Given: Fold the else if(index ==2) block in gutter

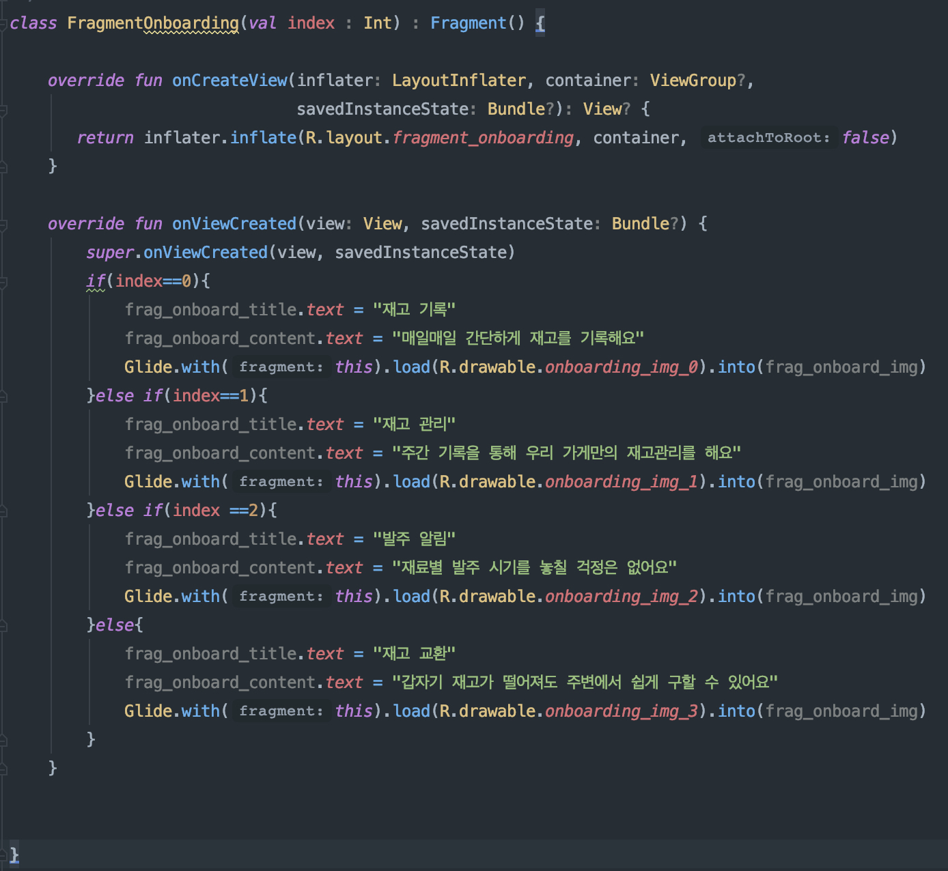Looking at the screenshot, I should 3,511.
